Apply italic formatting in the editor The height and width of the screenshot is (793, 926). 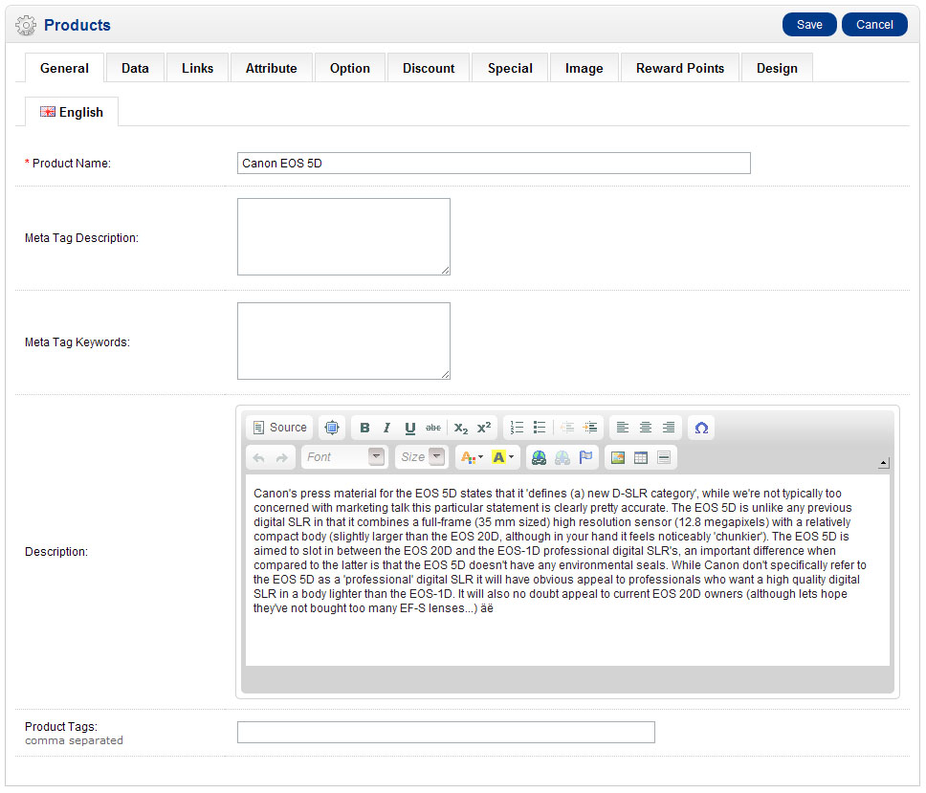click(386, 428)
